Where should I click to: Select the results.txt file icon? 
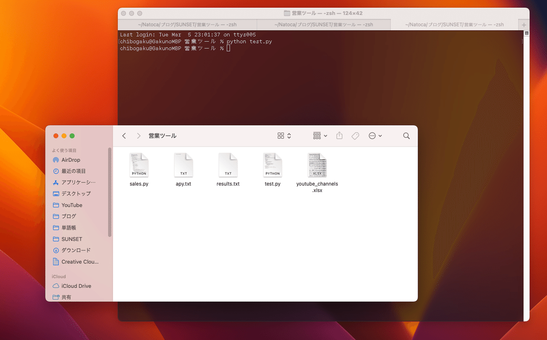tap(228, 165)
